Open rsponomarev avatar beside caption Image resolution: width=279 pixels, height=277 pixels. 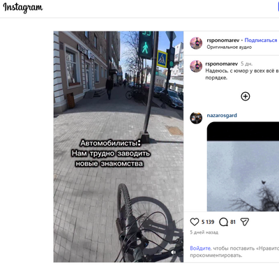(196, 66)
